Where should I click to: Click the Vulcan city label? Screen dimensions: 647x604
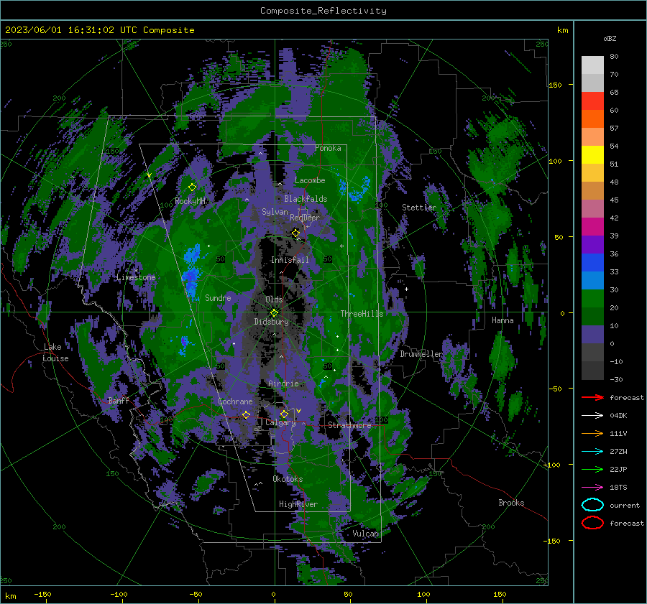coord(365,534)
